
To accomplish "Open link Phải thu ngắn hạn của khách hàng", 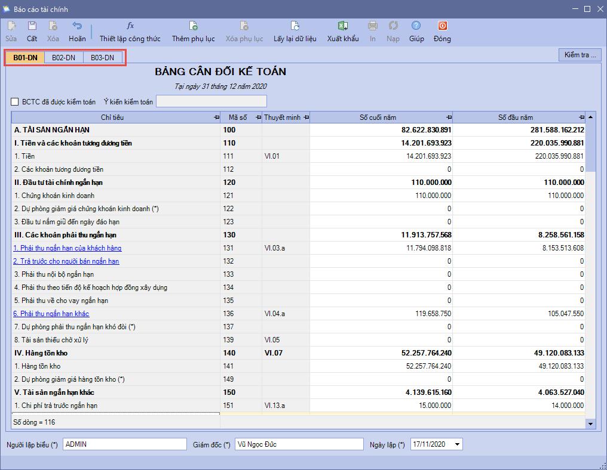I will [68, 248].
